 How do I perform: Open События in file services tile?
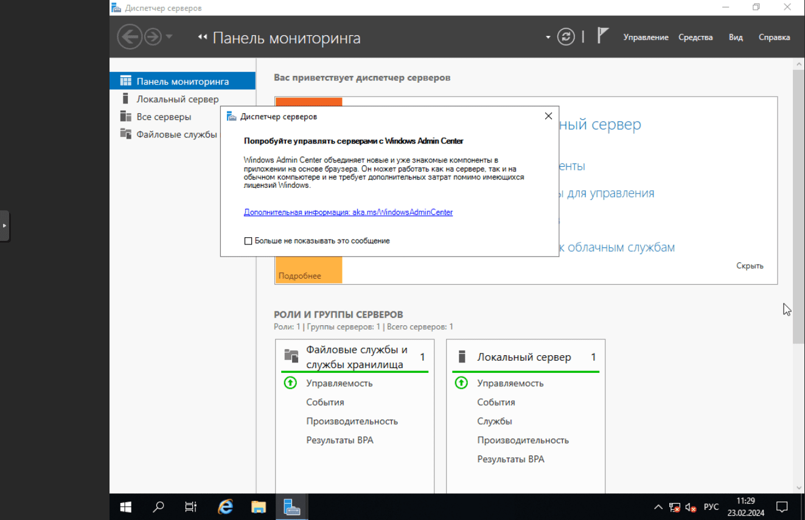[x=325, y=402]
